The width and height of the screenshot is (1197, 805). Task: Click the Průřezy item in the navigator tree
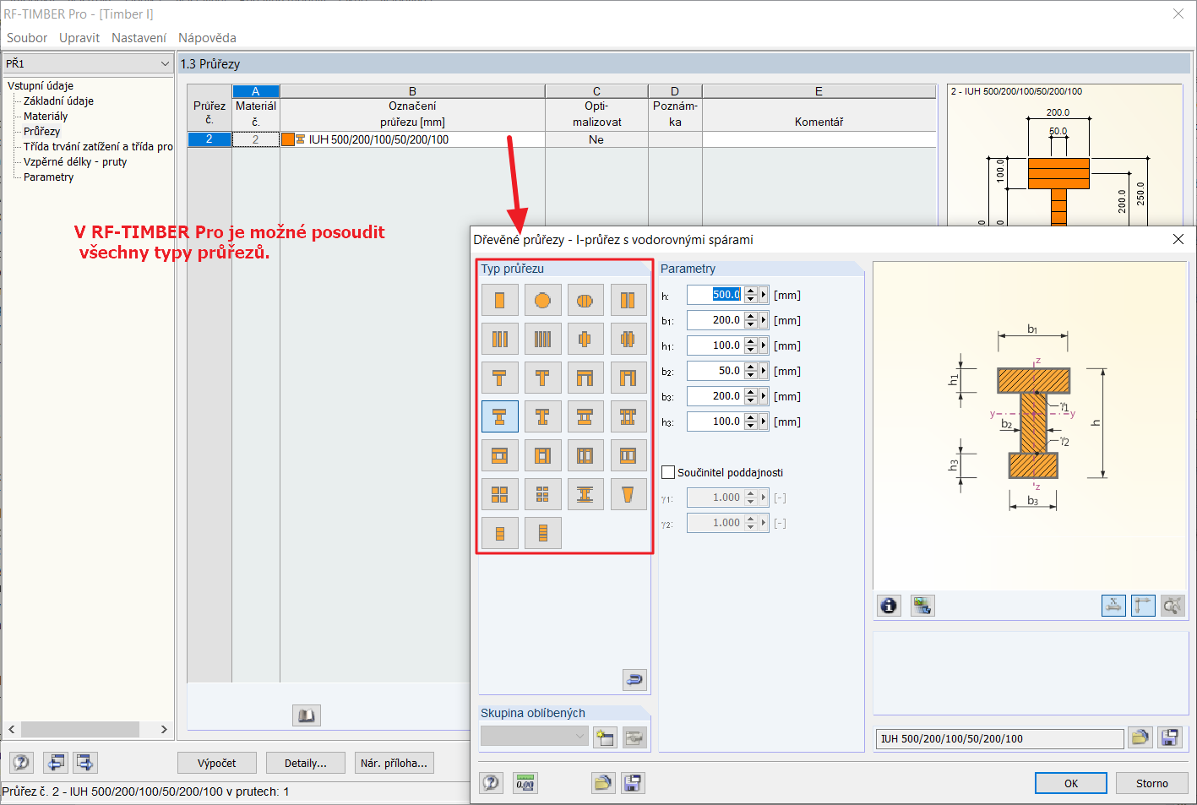(x=41, y=131)
